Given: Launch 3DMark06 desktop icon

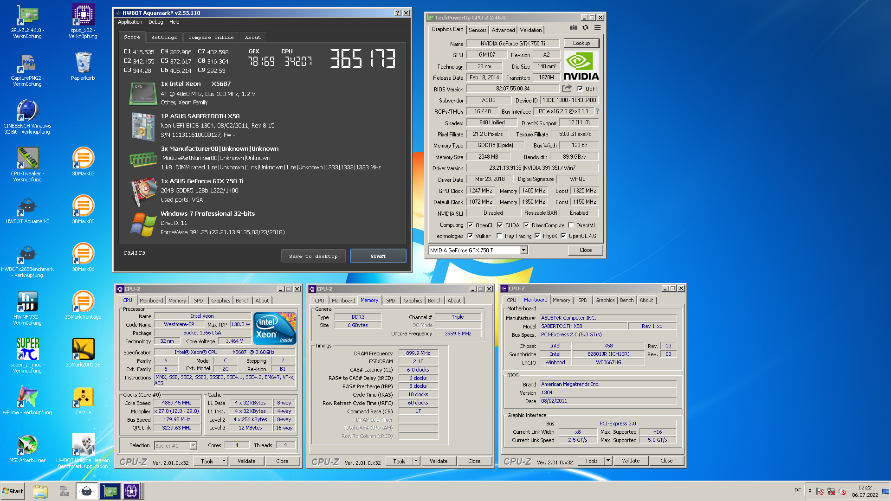Looking at the screenshot, I should (x=83, y=257).
